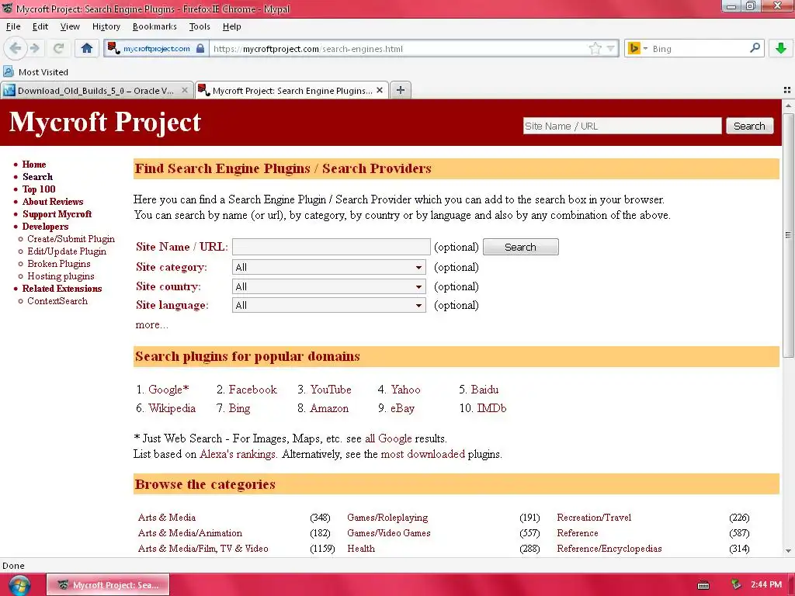Click the padlock site security icon
Viewport: 795px width, 596px height.
tap(200, 49)
